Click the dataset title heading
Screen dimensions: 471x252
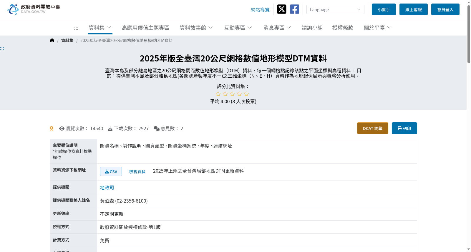click(x=233, y=59)
